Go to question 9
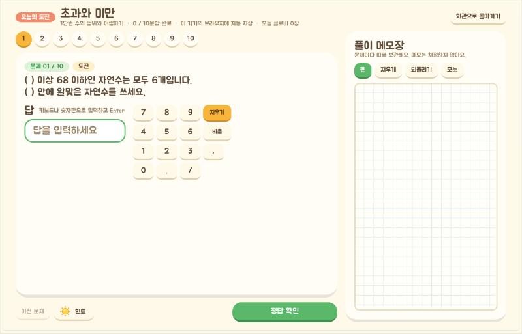The width and height of the screenshot is (522, 334). (x=172, y=38)
